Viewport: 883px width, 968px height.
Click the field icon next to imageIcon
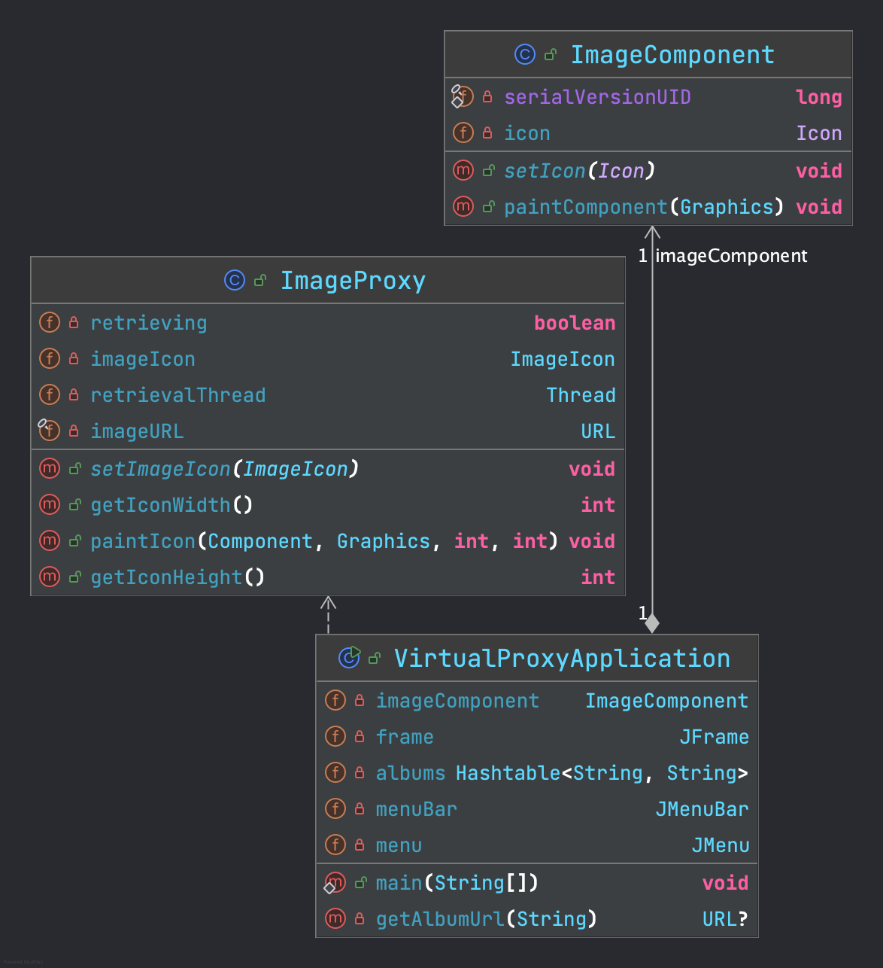coord(49,358)
